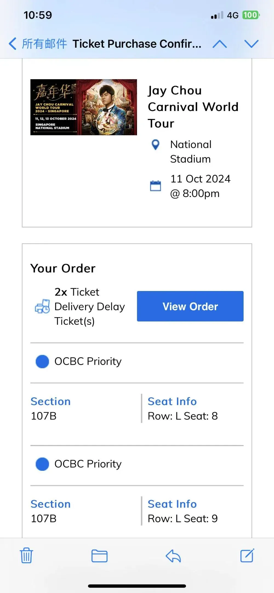
Task: Open the move-to-folder icon
Action: pyautogui.click(x=99, y=556)
